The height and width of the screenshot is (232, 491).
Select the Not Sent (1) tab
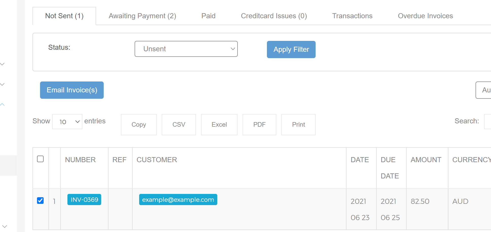coord(64,16)
